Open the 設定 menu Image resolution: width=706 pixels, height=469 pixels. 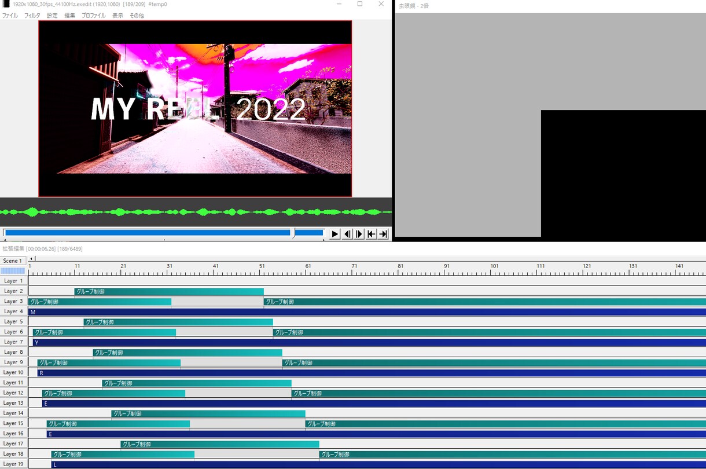52,16
